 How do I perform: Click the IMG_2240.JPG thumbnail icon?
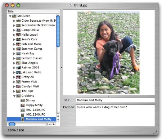click(x=23, y=115)
